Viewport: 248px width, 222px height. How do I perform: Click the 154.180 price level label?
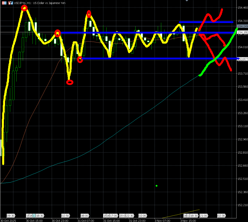coord(242,32)
